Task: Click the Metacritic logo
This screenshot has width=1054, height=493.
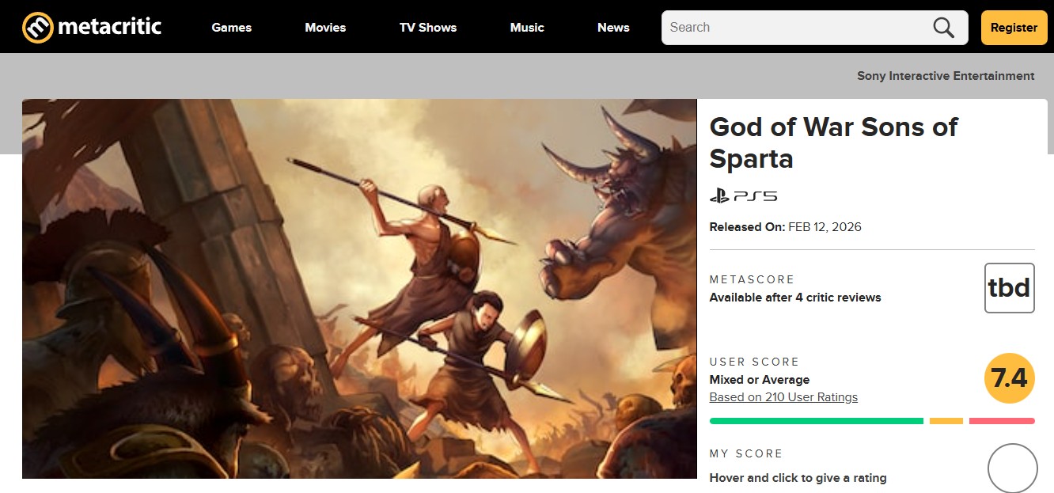Action: pos(91,26)
